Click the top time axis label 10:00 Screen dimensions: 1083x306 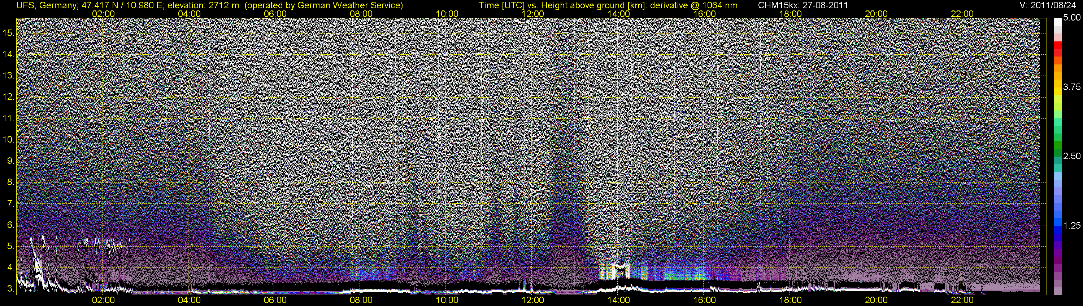(447, 14)
